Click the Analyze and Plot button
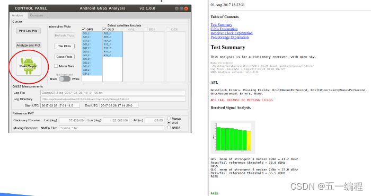This screenshot has height=196, width=371. tap(29, 45)
